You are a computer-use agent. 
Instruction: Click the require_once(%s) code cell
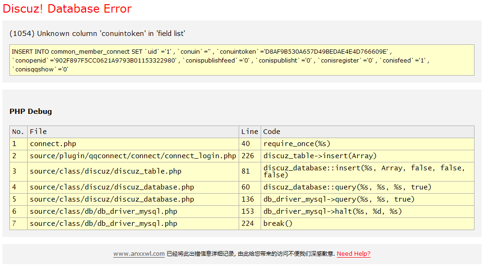tap(297, 144)
